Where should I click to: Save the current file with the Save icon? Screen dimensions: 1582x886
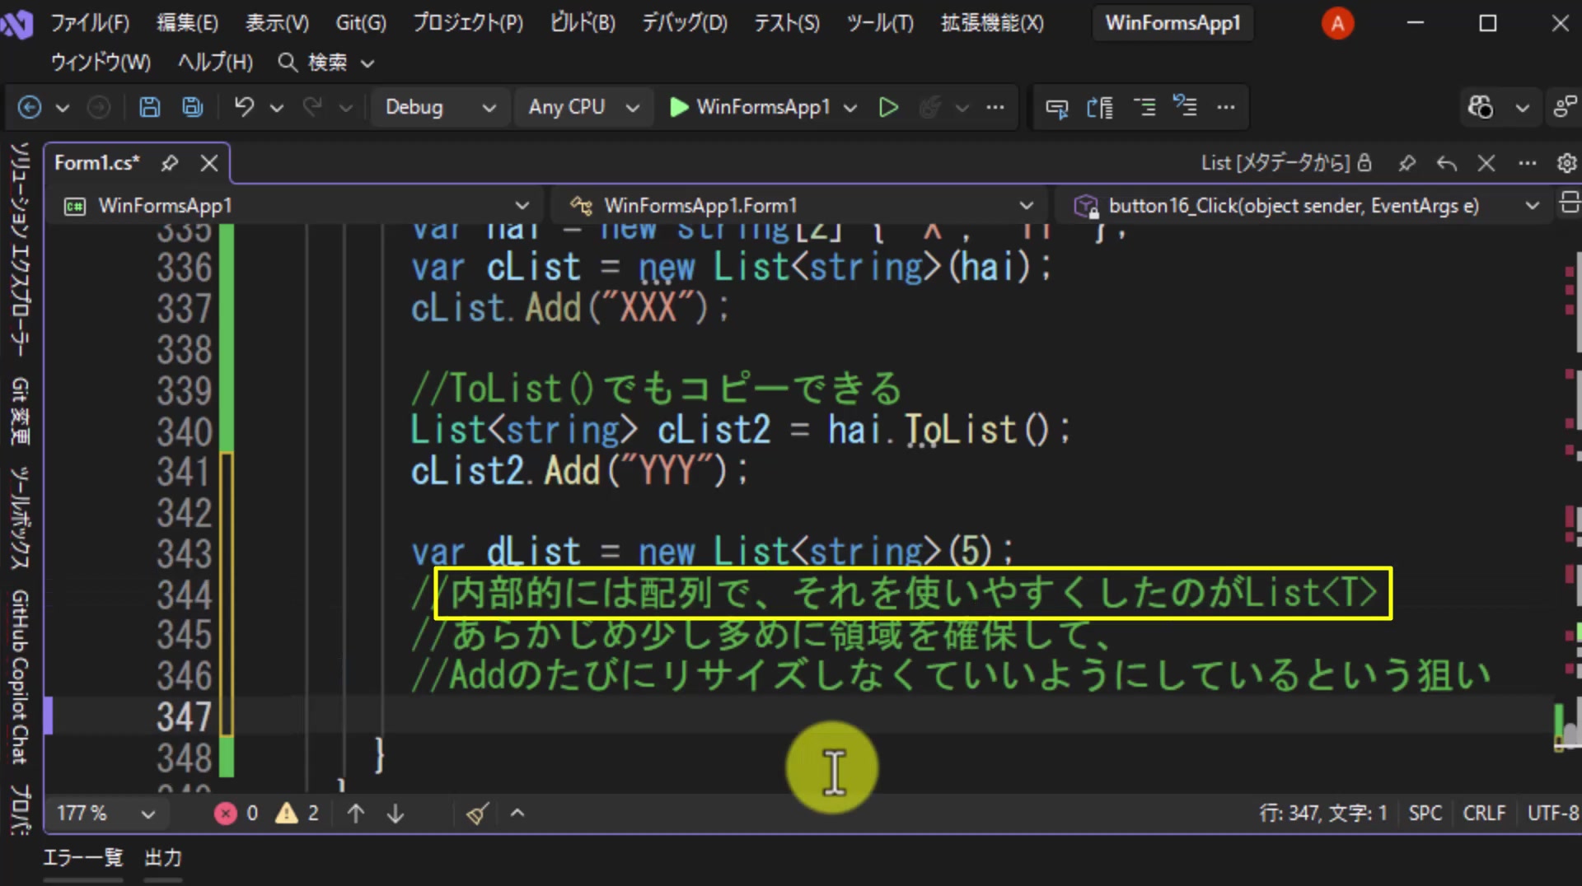pyautogui.click(x=149, y=107)
